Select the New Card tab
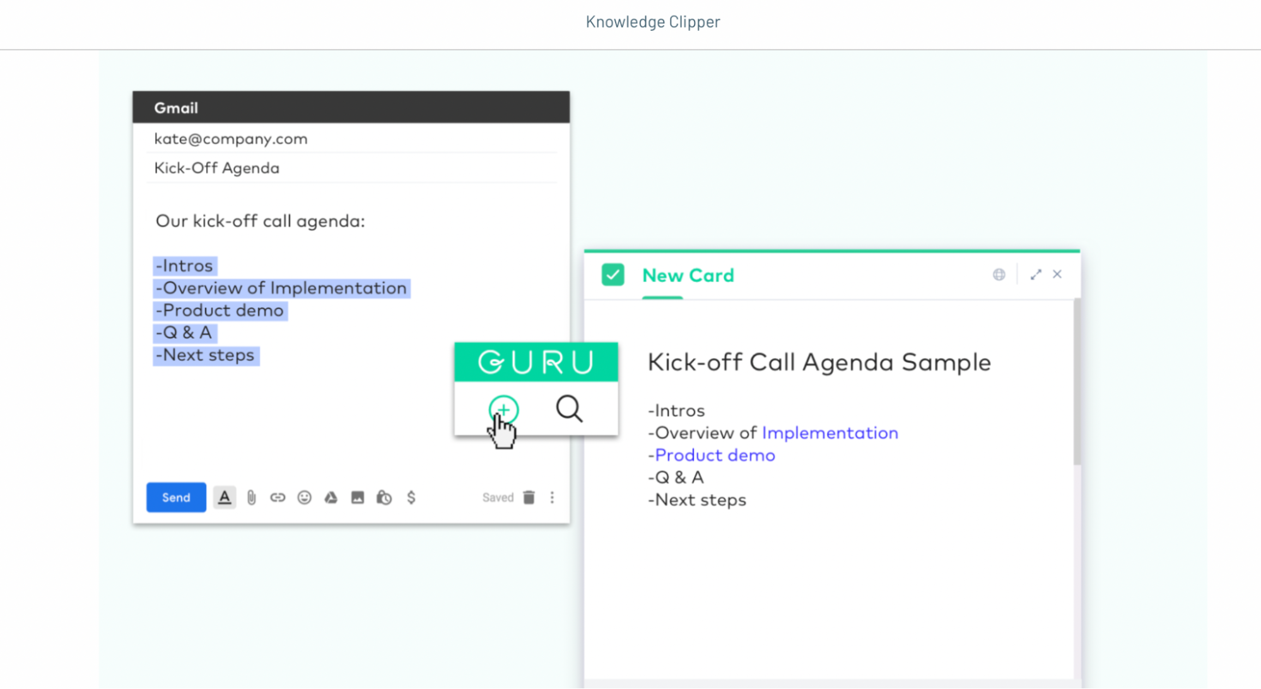 688,275
